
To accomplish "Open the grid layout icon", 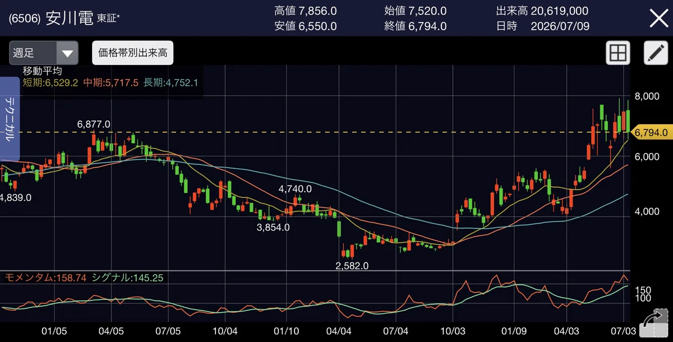I will 617,53.
